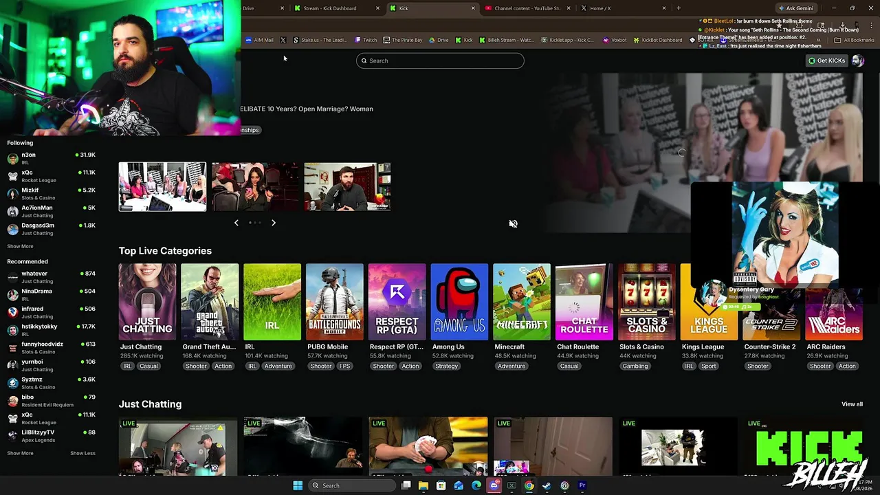Image resolution: width=880 pixels, height=495 pixels.
Task: Open the KickBot Dashboard bookmark
Action: coord(657,40)
